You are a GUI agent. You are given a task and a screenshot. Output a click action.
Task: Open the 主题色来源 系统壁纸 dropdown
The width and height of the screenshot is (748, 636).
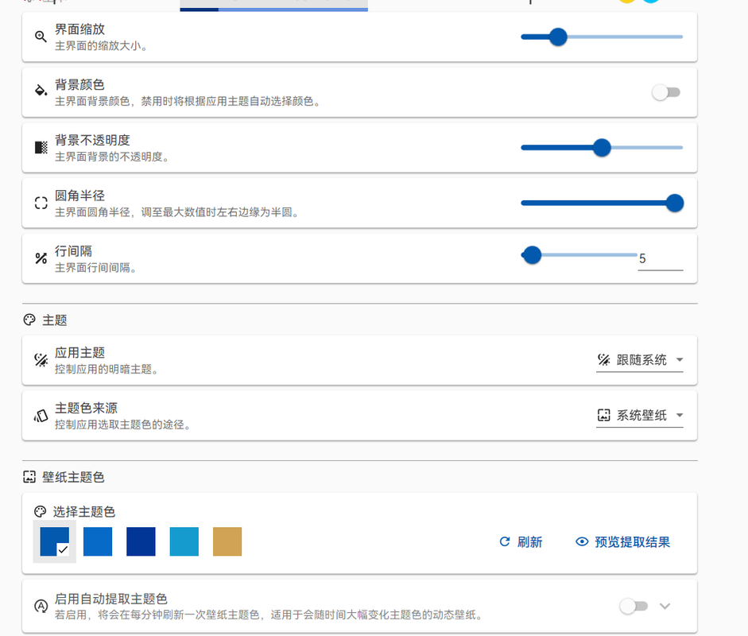coord(639,416)
